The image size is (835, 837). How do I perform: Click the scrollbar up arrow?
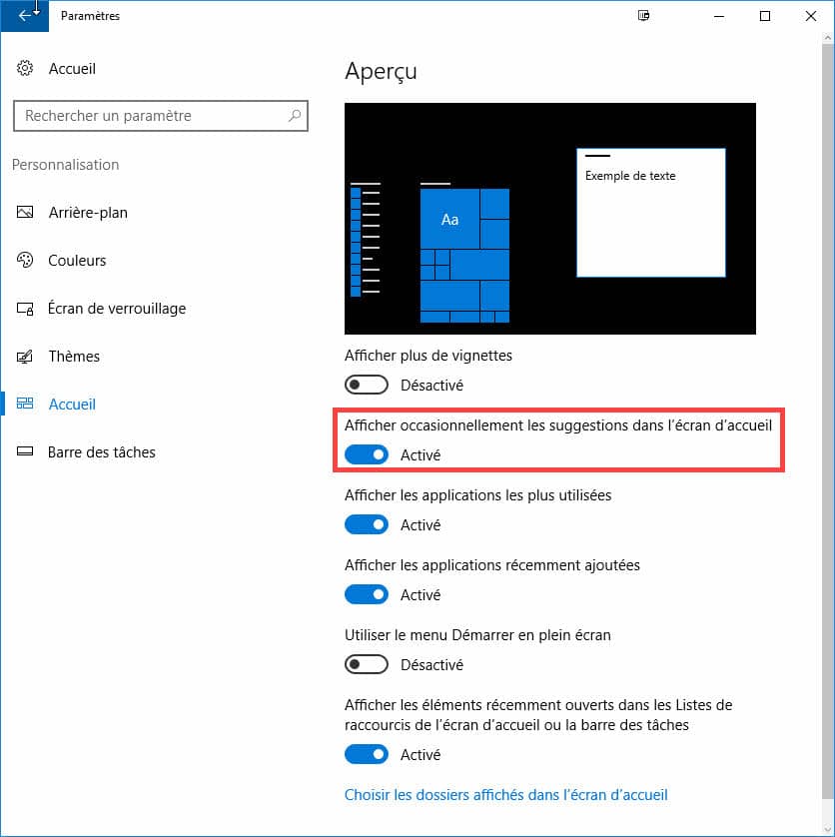pos(828,38)
